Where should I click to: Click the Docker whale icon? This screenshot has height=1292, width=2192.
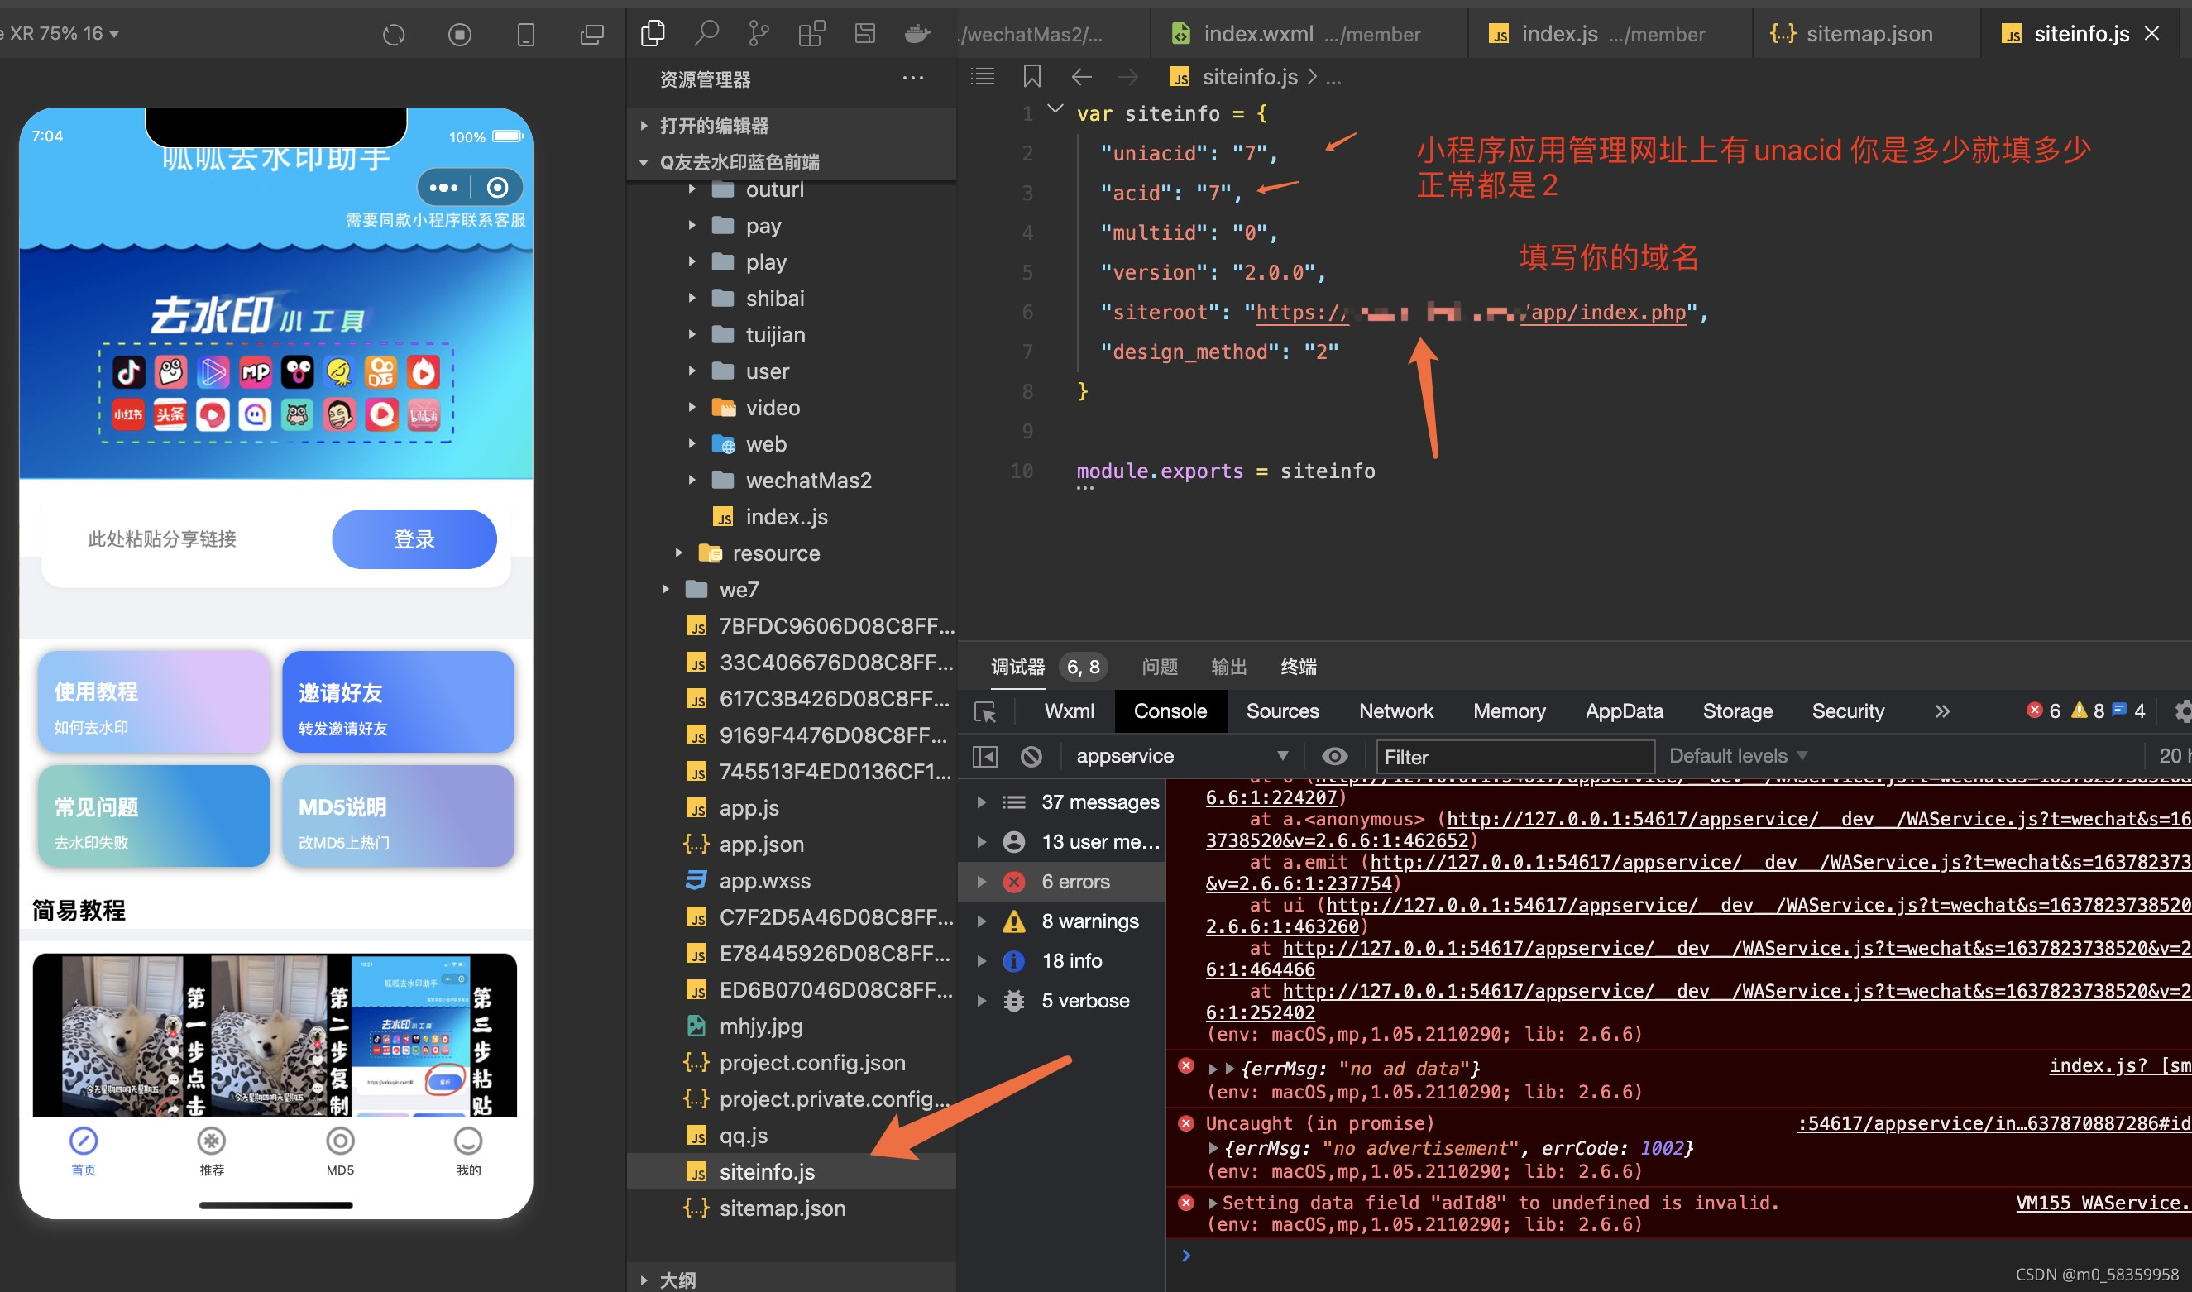tap(917, 34)
